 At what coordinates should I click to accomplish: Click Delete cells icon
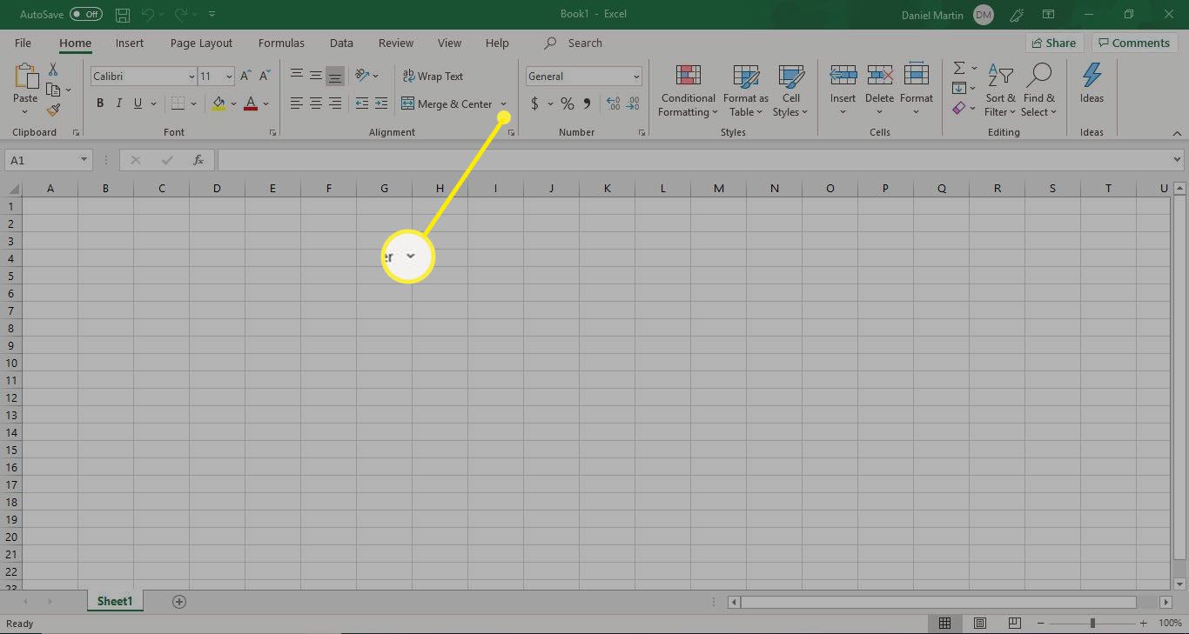click(880, 76)
